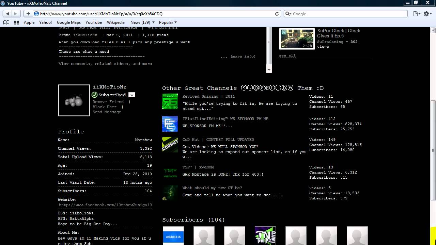Open the 'IFlatILineIEditing WE SPONSOR PM ME' title

pyautogui.click(x=225, y=119)
